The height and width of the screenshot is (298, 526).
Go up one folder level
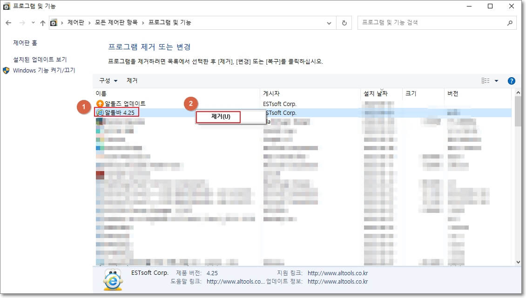[43, 23]
